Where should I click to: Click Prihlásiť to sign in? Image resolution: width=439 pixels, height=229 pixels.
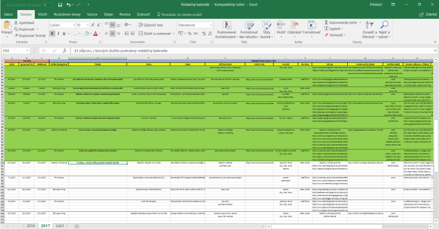click(x=375, y=5)
